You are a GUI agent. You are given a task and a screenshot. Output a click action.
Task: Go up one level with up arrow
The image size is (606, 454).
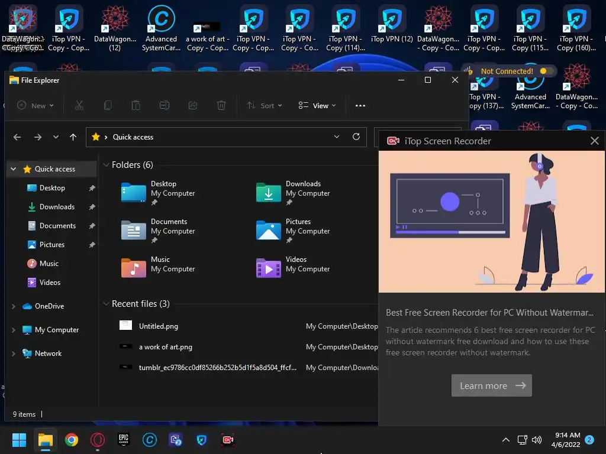pos(73,137)
